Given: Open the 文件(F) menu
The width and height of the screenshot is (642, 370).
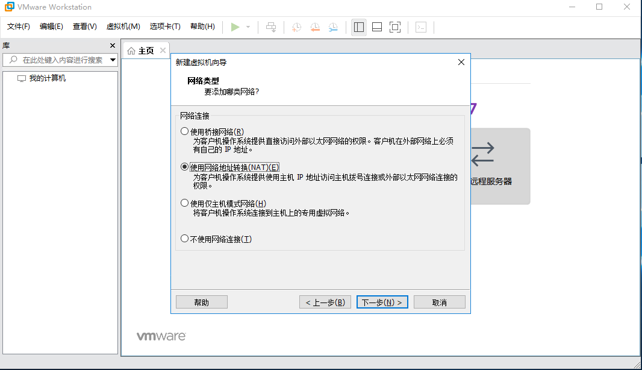Looking at the screenshot, I should point(19,27).
